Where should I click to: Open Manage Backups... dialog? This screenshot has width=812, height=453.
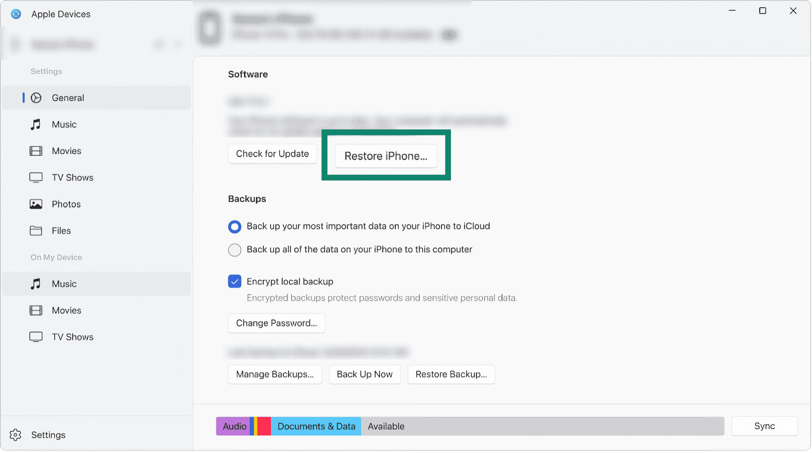275,374
